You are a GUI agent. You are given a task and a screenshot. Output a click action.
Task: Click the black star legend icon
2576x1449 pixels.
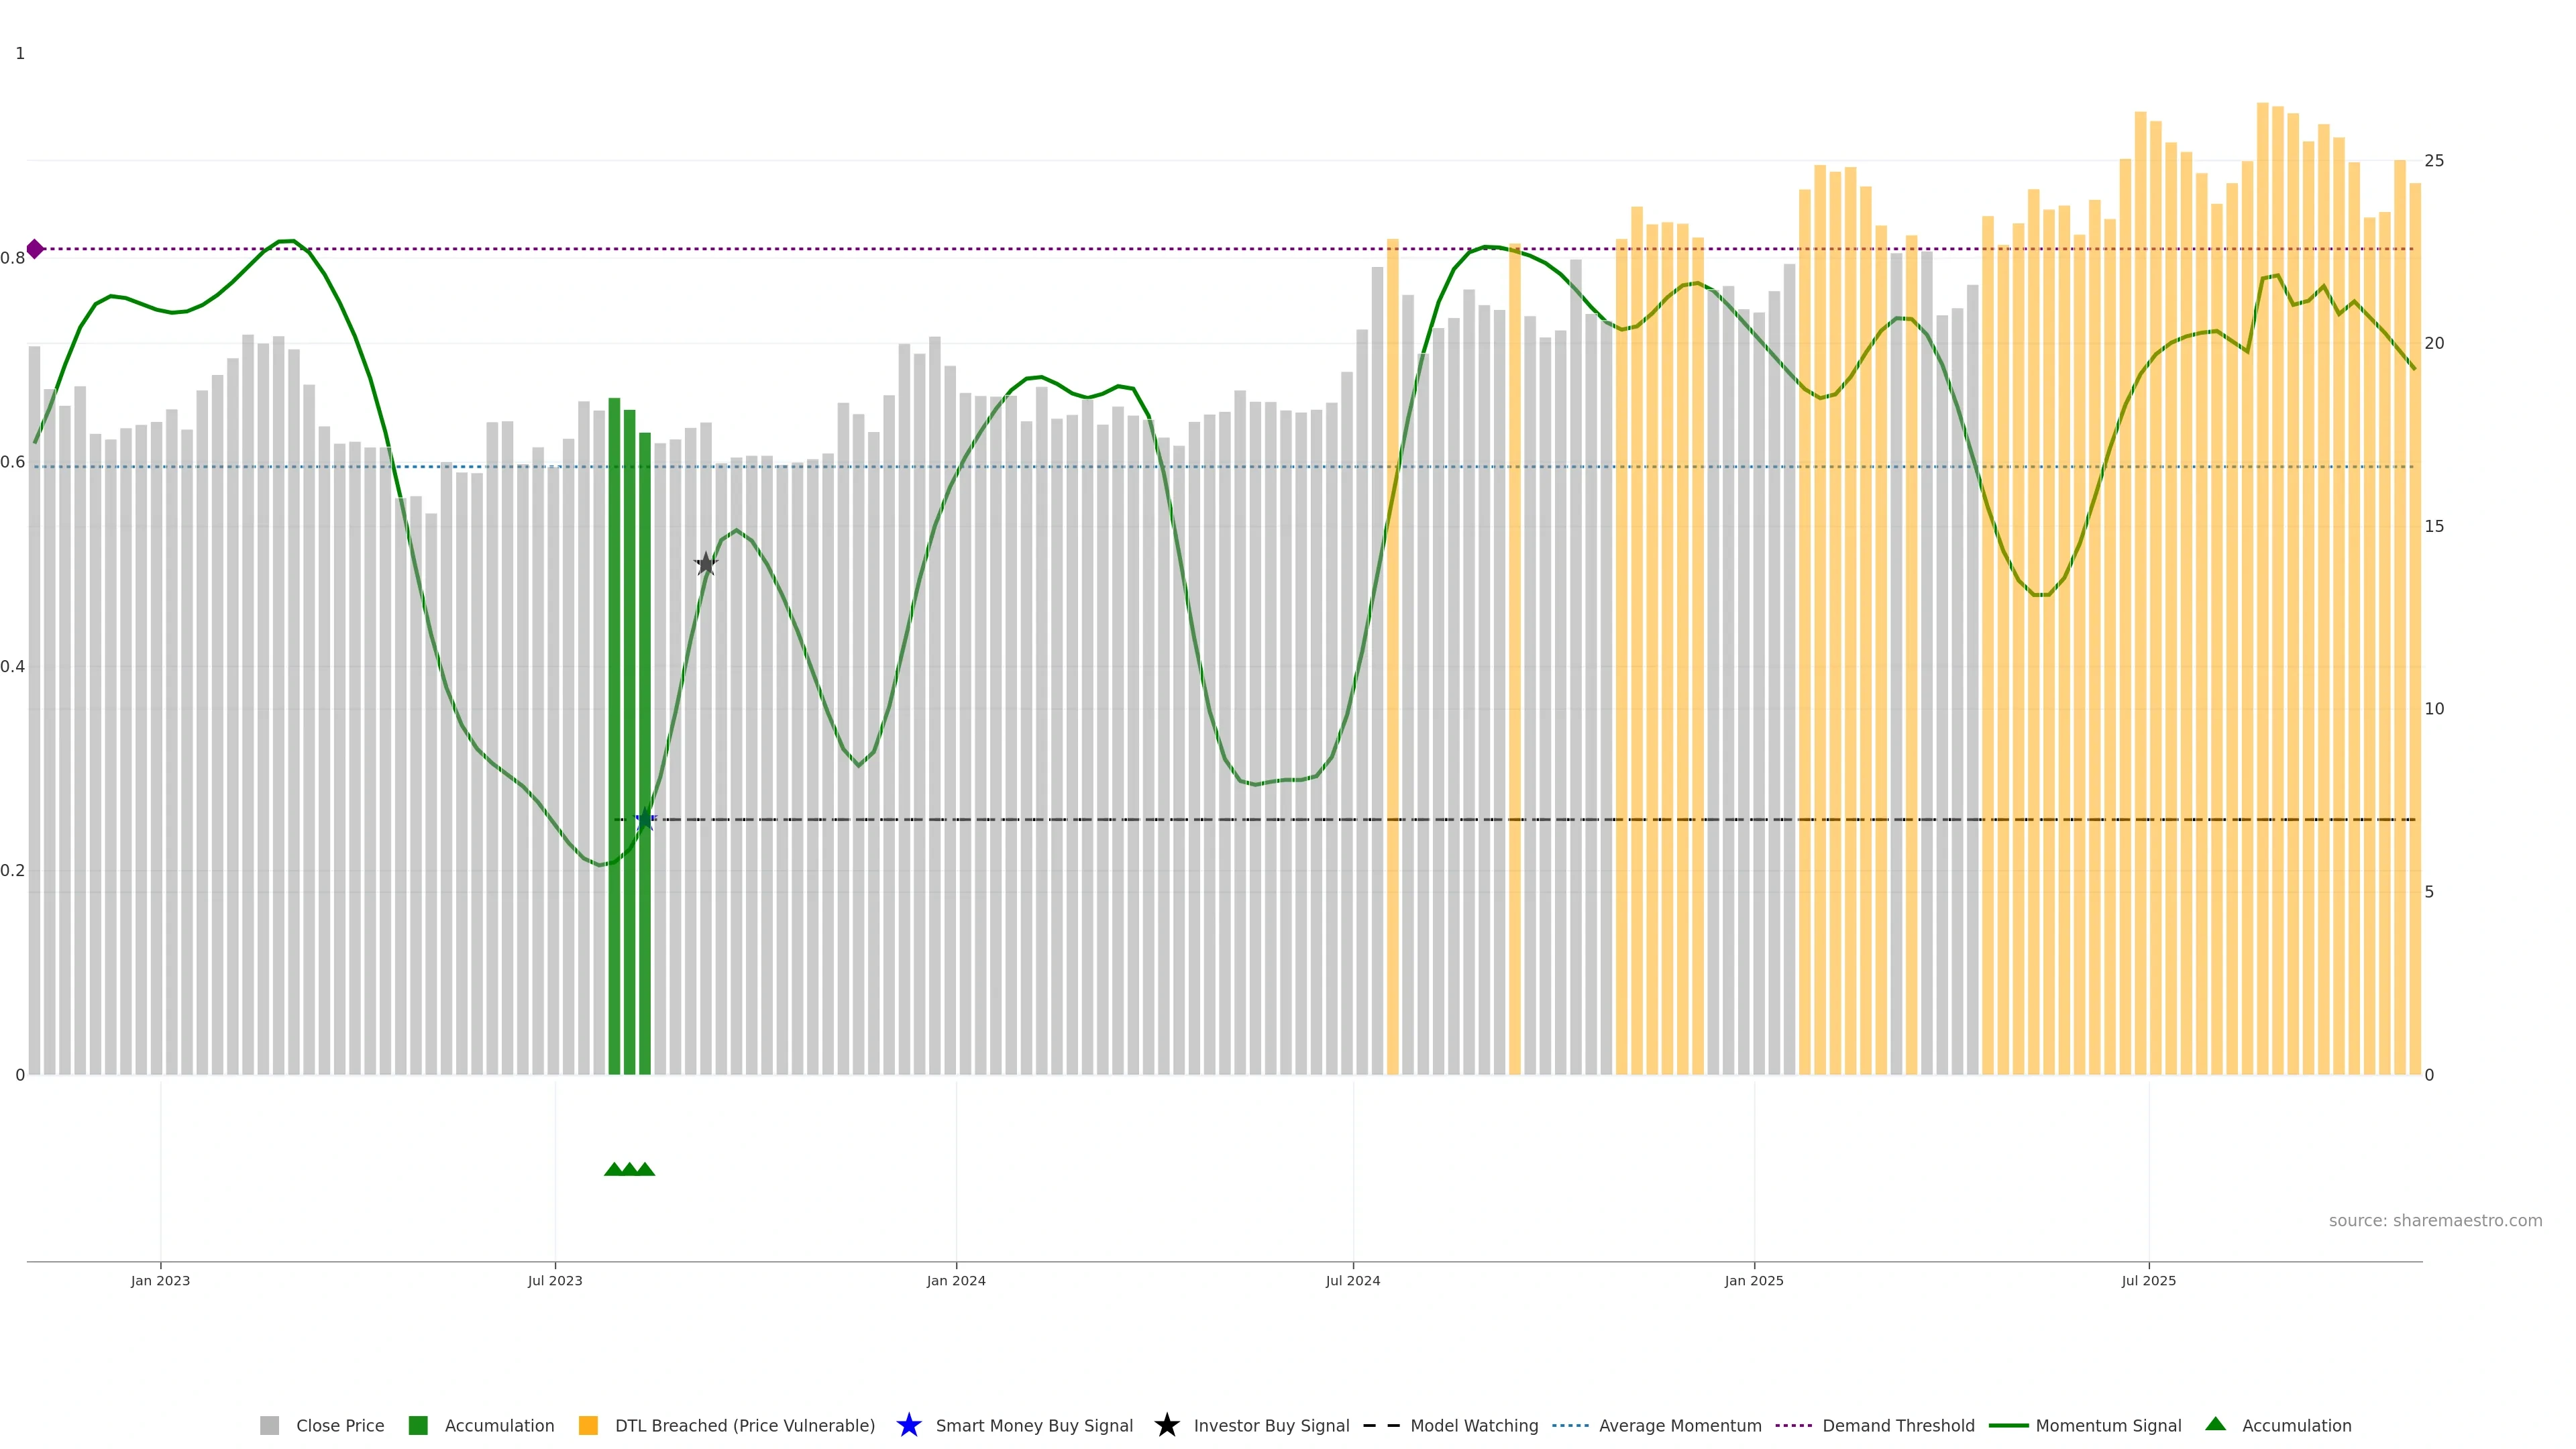tap(1166, 1425)
